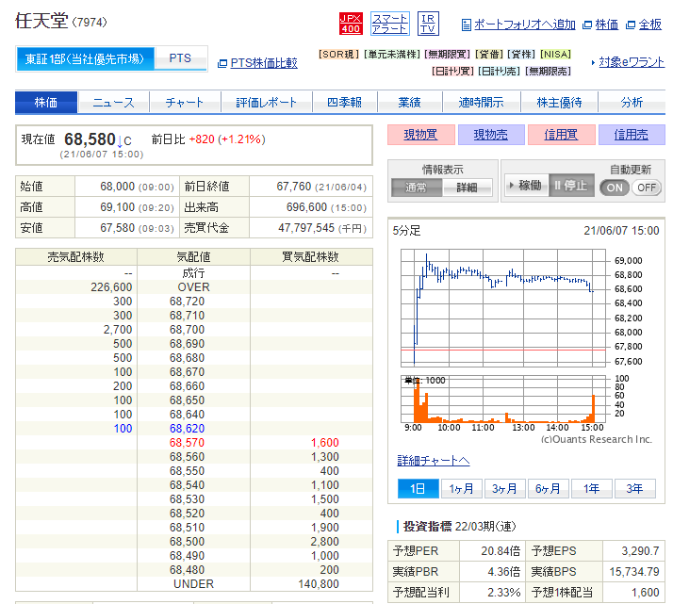The width and height of the screenshot is (673, 604).
Task: Click the 5-minute price chart
Action: click(503, 308)
